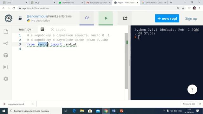Image resolution: width=203 pixels, height=114 pixels.
Task: Open Microsoft Edge from the taskbar
Action: pos(74,111)
